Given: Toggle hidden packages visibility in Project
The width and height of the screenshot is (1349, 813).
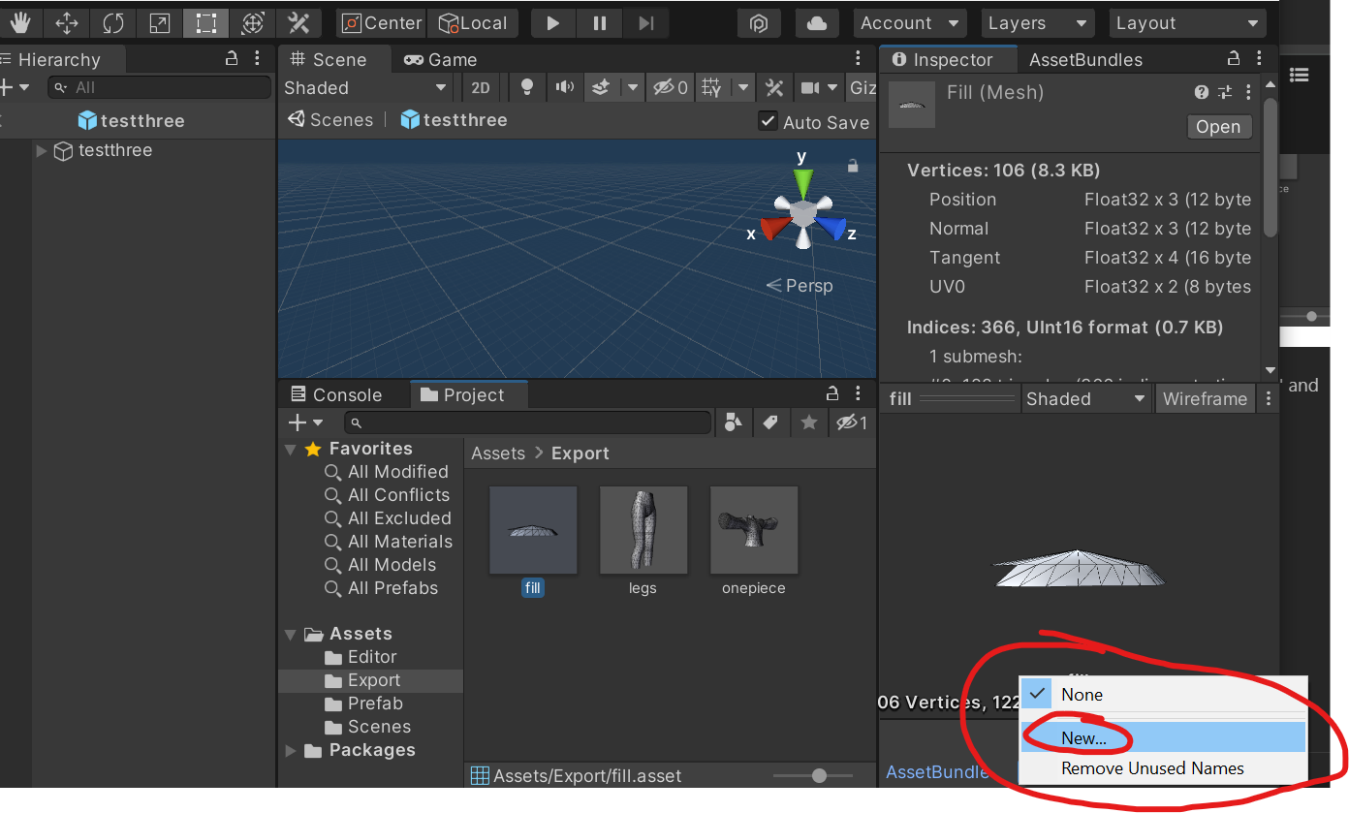Looking at the screenshot, I should click(852, 422).
